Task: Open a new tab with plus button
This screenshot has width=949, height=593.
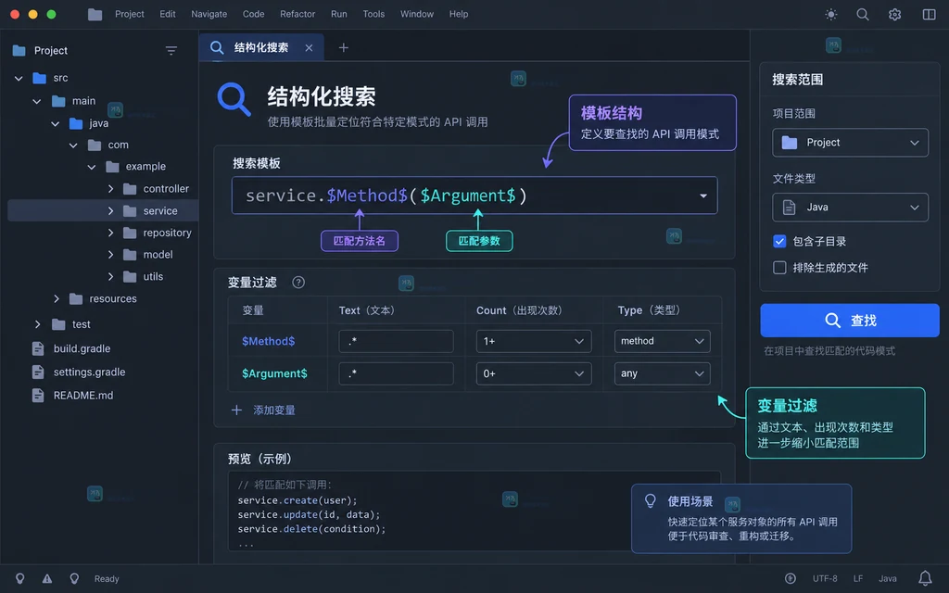Action: pos(343,48)
